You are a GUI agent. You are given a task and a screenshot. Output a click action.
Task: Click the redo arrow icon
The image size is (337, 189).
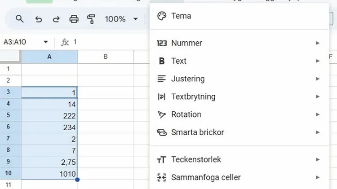(x=56, y=19)
